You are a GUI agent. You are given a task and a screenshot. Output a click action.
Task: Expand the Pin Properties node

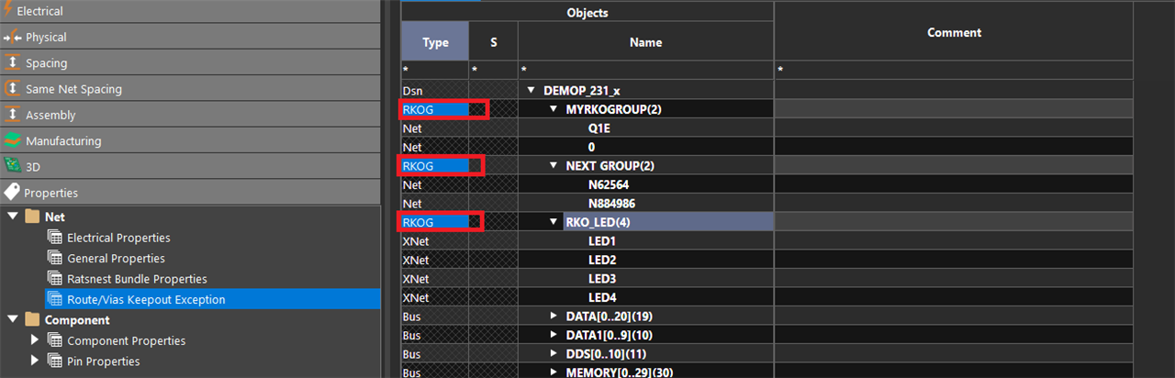tap(35, 361)
